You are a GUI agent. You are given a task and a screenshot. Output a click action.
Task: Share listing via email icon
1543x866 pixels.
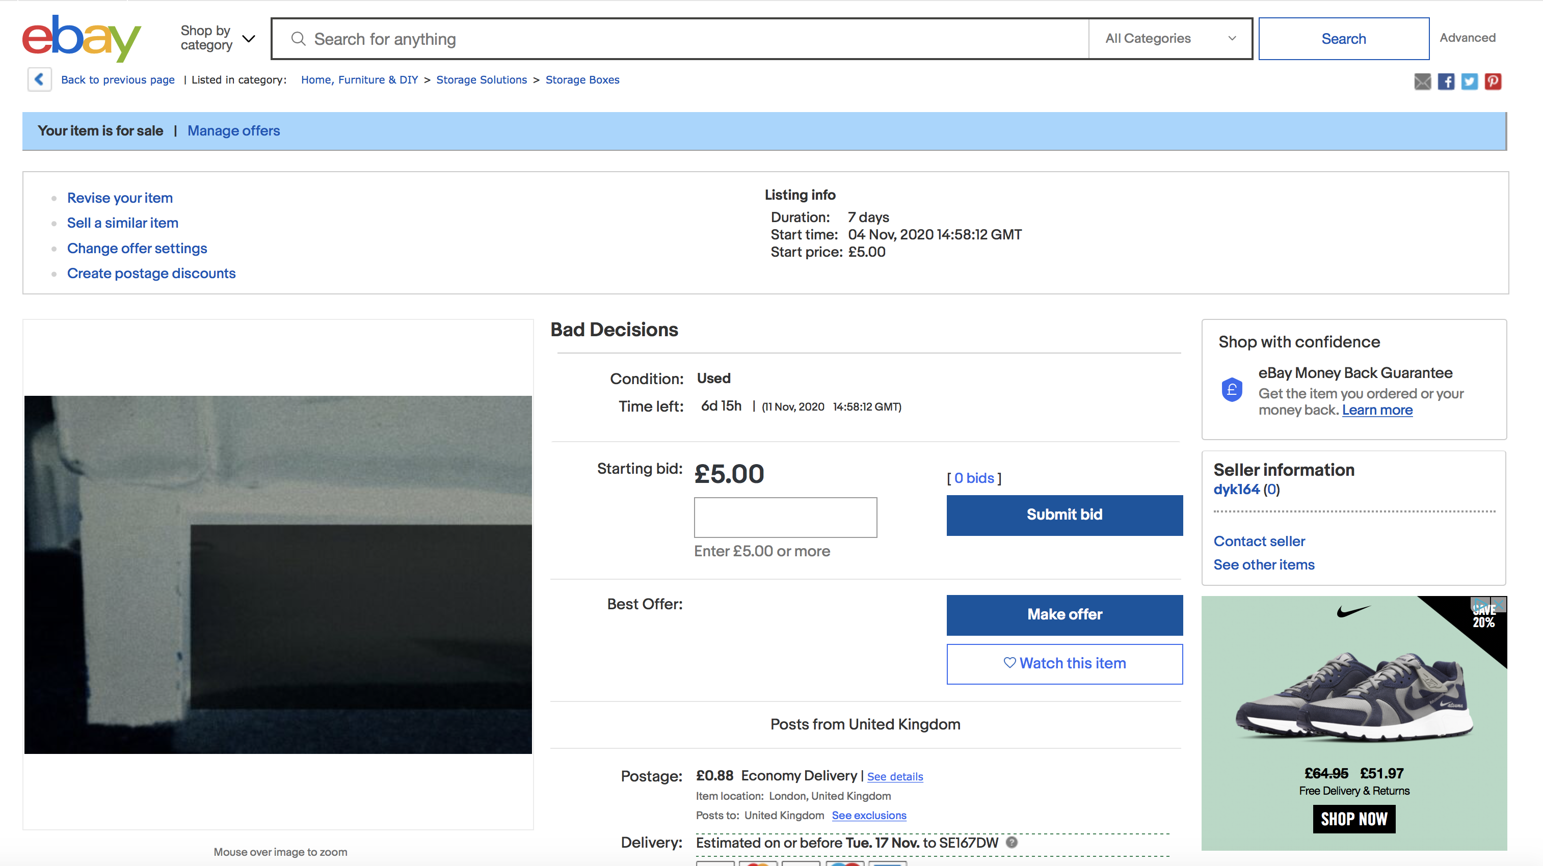point(1423,82)
